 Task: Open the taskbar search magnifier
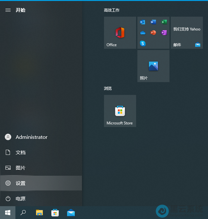click(23, 213)
